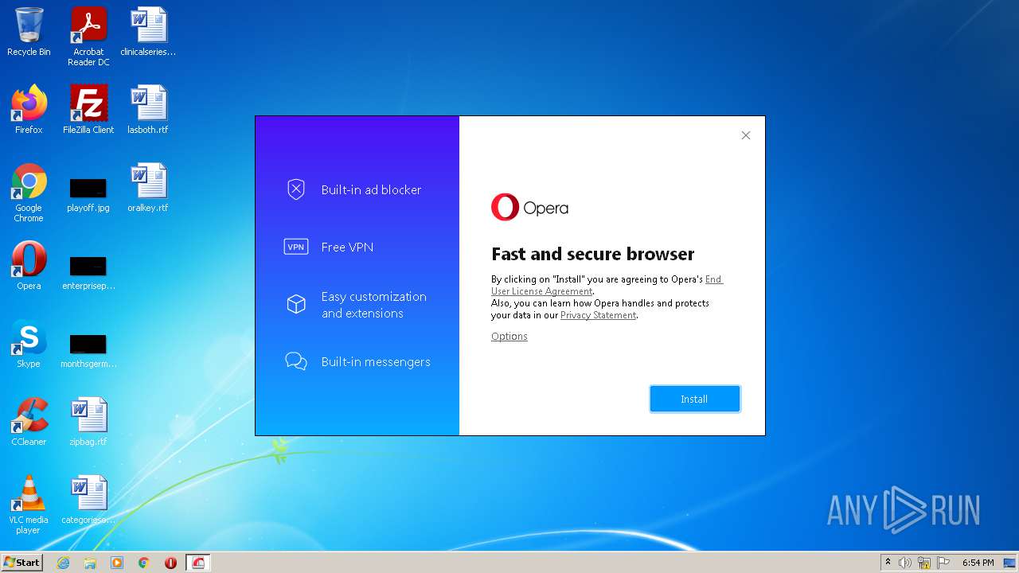Open Opera browser from taskbar
The image size is (1019, 573).
170,563
